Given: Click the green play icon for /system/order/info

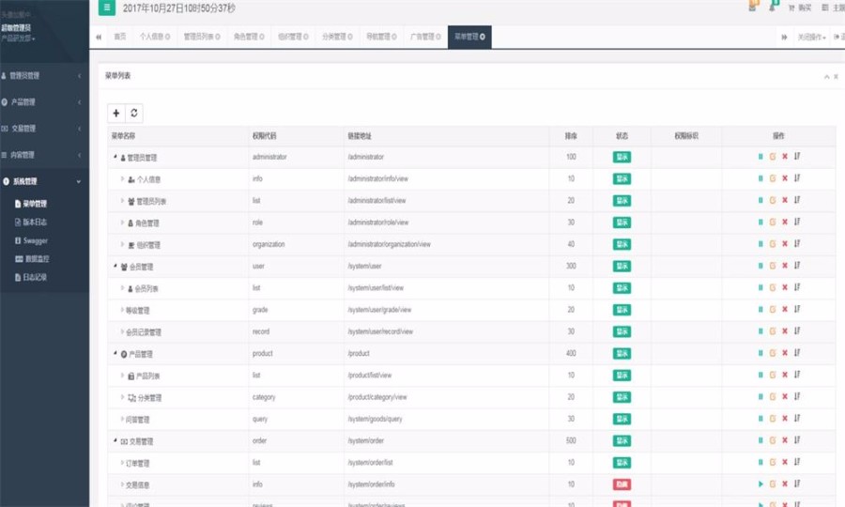Looking at the screenshot, I should point(760,484).
